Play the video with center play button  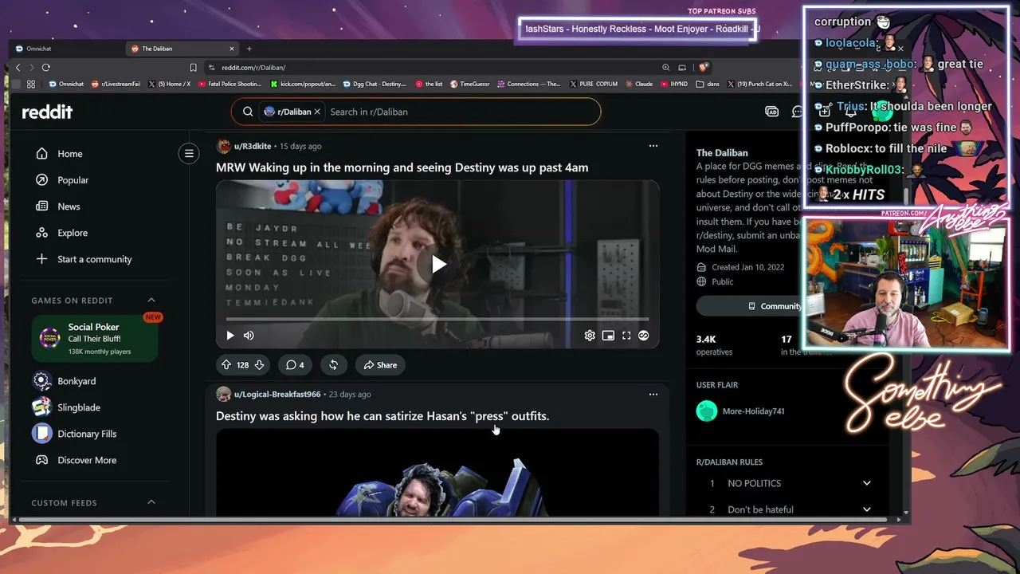pyautogui.click(x=437, y=264)
